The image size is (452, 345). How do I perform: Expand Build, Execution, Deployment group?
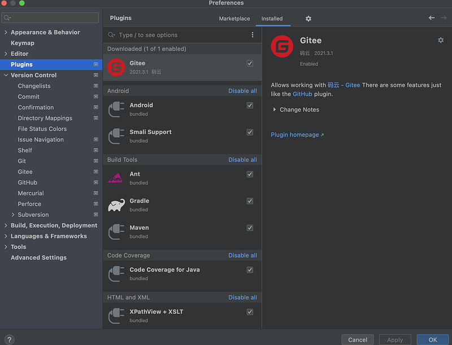(6, 225)
